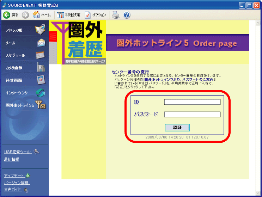Select インターシンク sidebar menu label
The width and height of the screenshot is (262, 197).
tap(17, 93)
